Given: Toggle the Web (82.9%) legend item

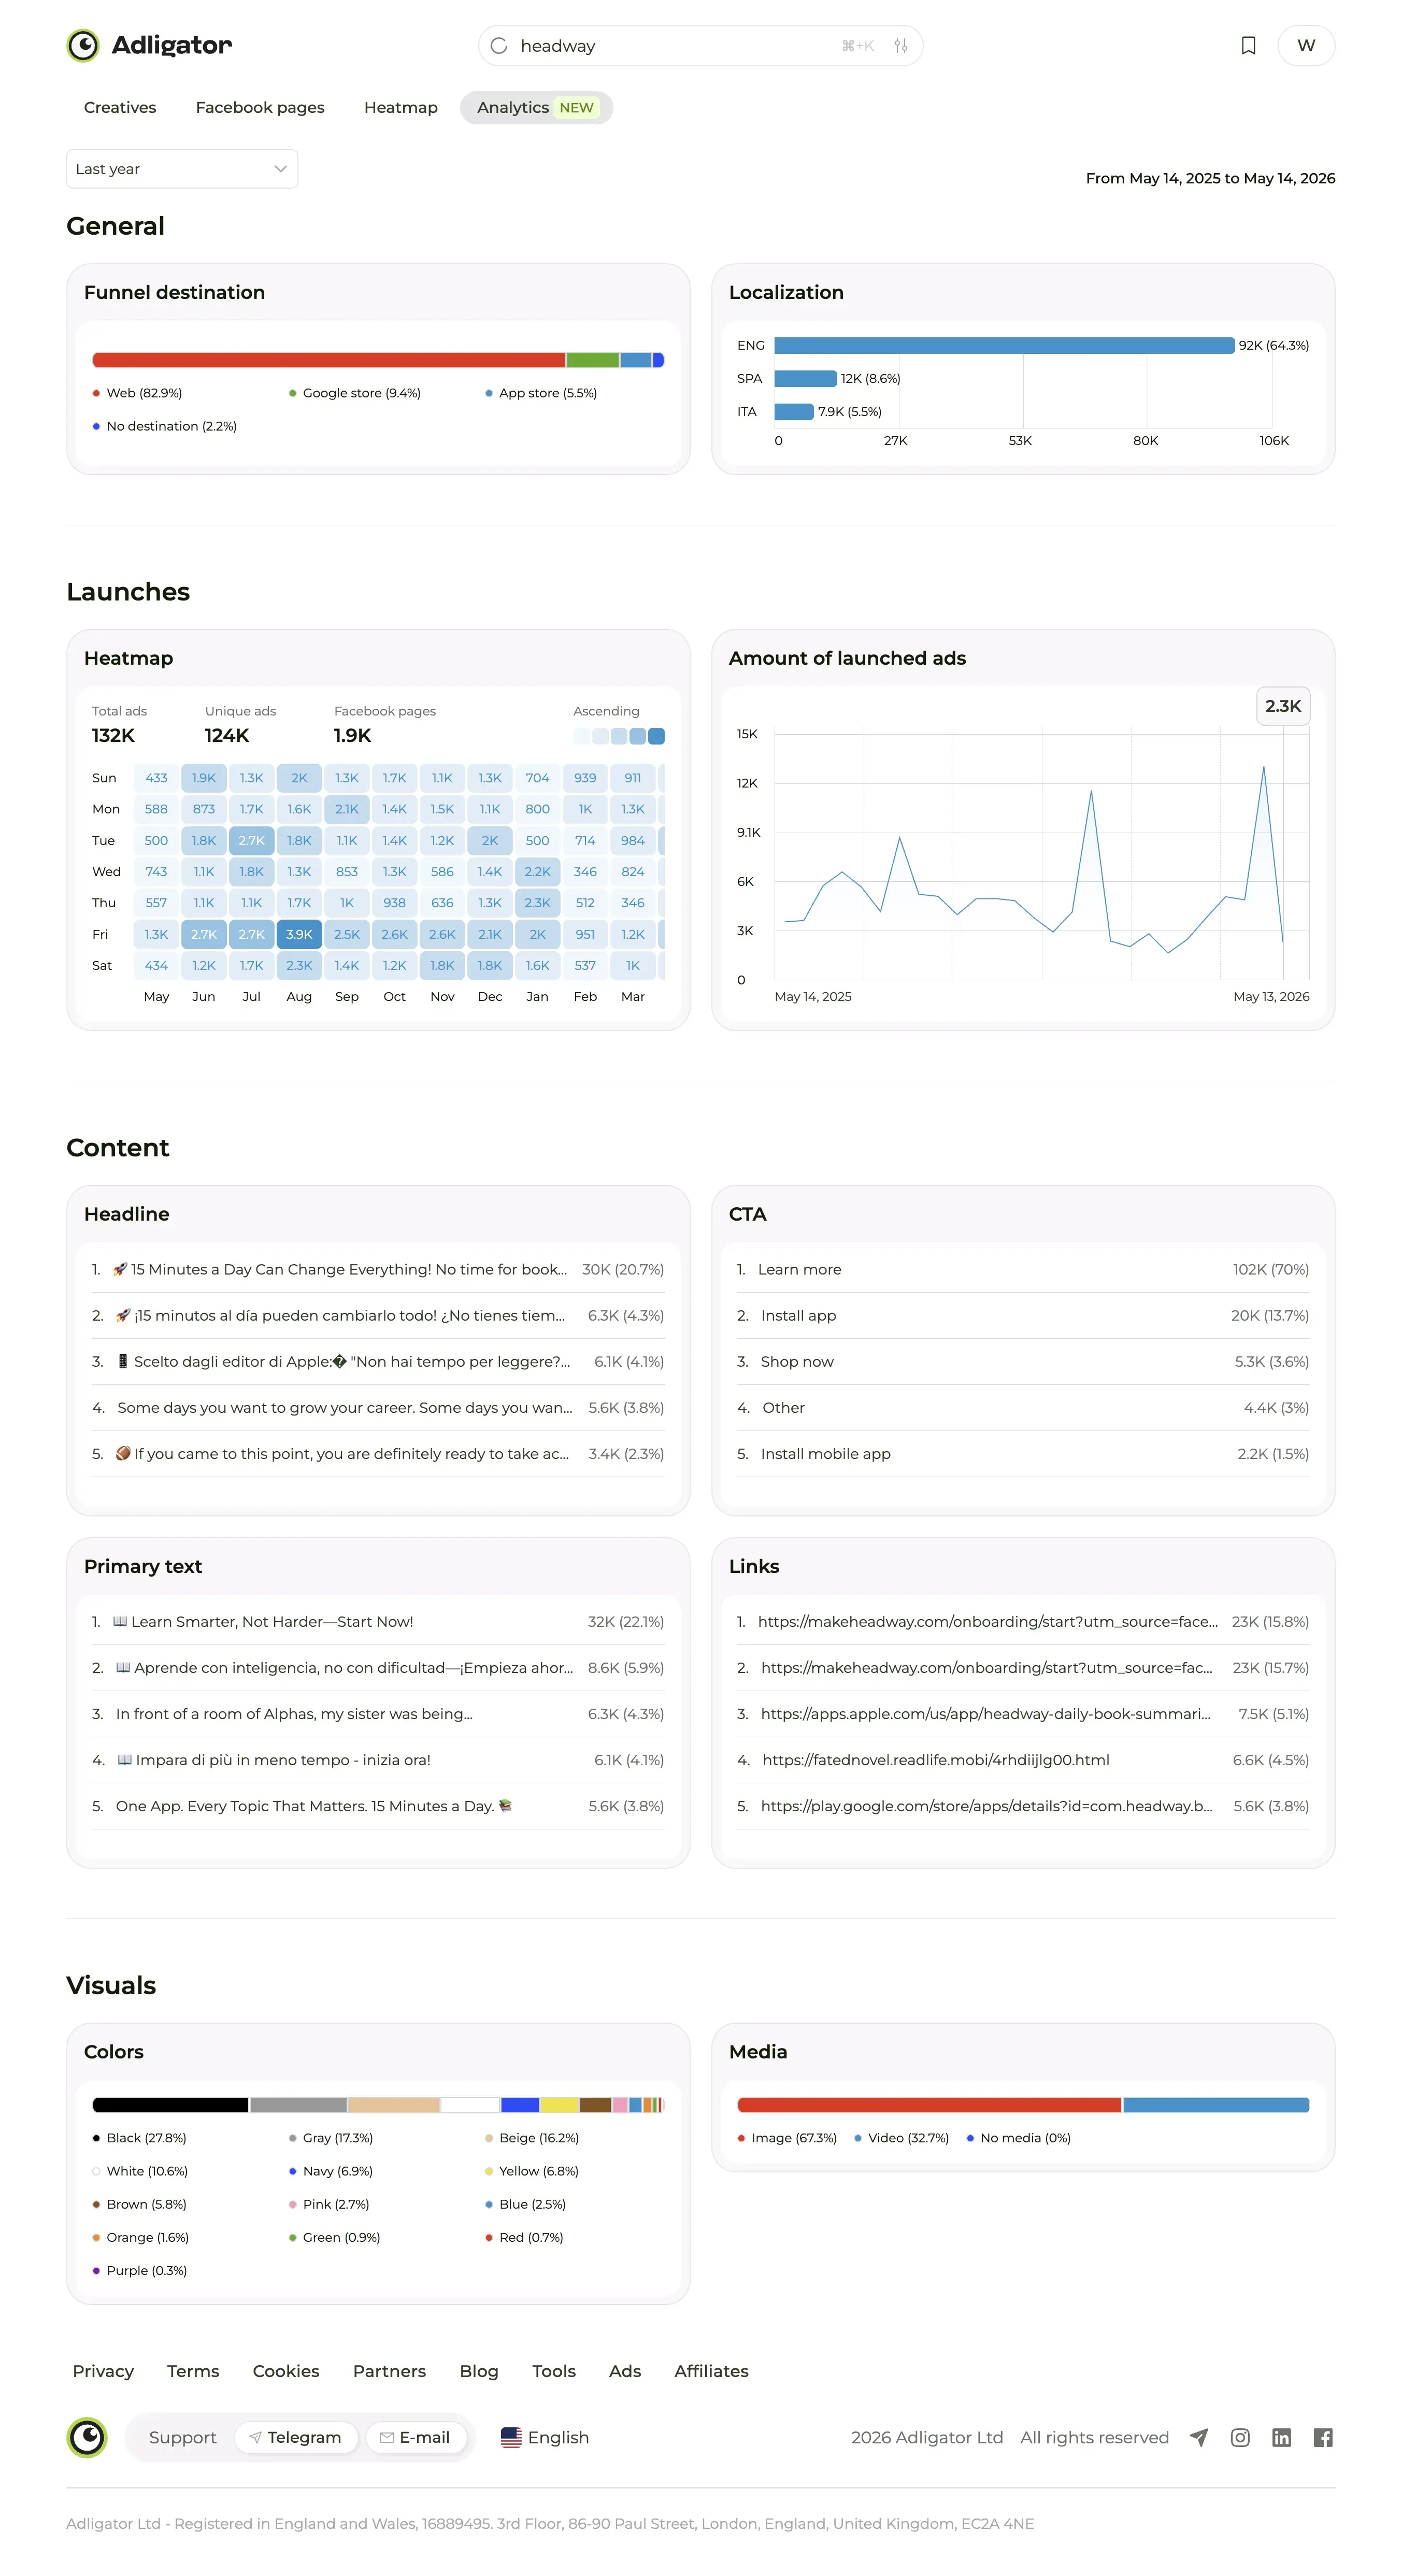Looking at the screenshot, I should 138,393.
